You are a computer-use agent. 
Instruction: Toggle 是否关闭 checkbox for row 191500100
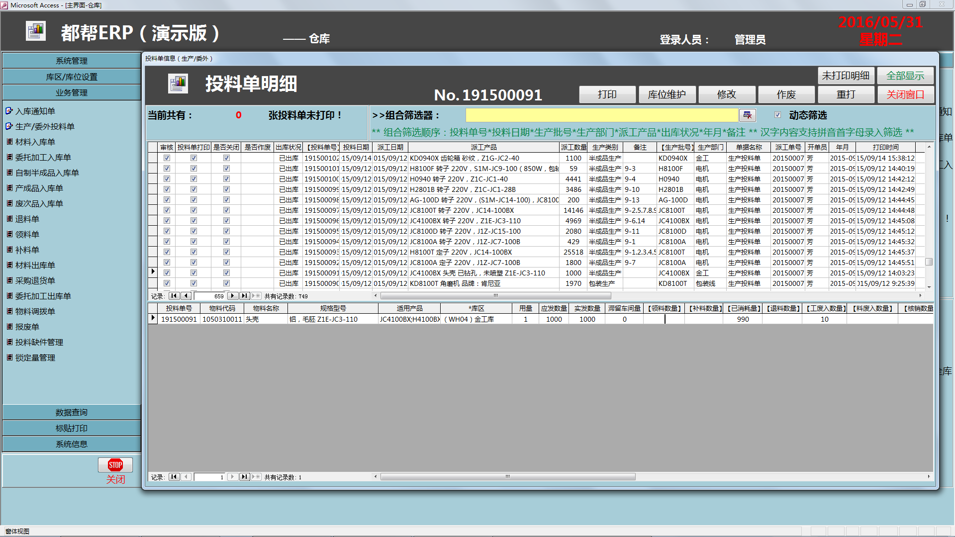(226, 179)
